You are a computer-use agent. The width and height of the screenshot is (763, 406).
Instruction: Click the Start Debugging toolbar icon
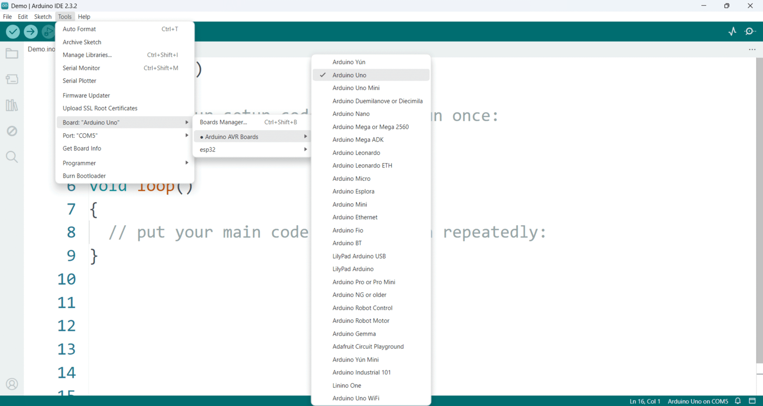point(48,31)
